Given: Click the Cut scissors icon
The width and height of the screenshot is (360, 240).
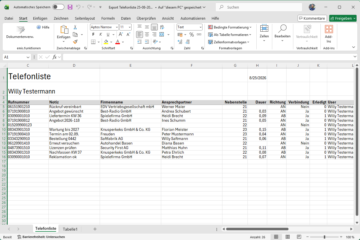Looking at the screenshot, I should (75, 27).
